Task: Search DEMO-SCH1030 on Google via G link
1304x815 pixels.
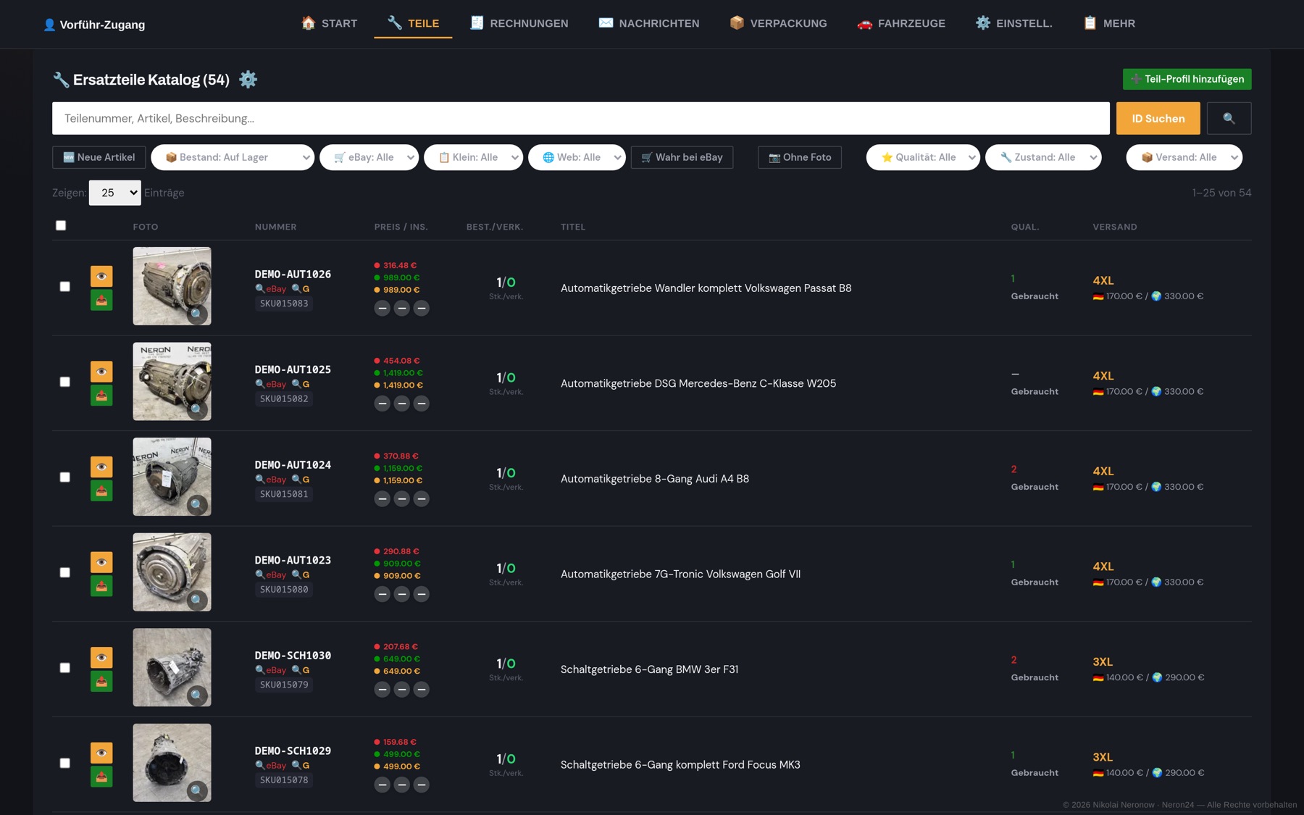Action: tap(301, 670)
